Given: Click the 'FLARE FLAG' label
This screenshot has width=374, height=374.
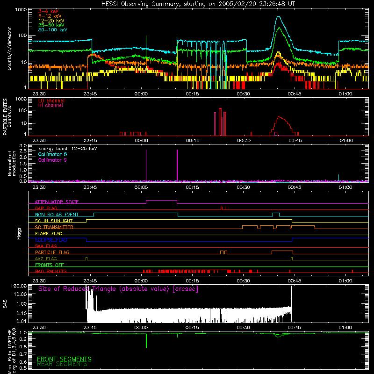Looking at the screenshot, I should click(49, 233).
